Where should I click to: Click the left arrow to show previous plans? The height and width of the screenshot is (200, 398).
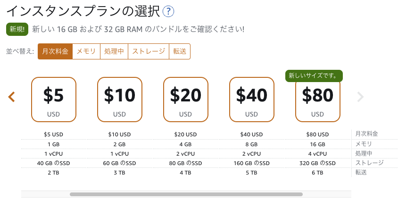coord(12,97)
